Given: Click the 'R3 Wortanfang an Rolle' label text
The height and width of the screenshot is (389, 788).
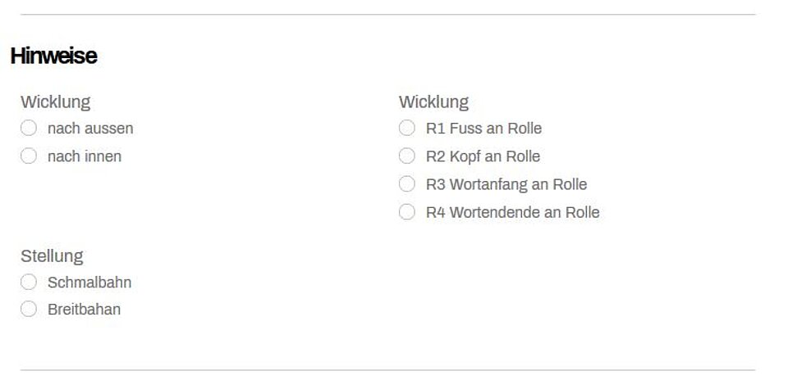Looking at the screenshot, I should point(506,184).
